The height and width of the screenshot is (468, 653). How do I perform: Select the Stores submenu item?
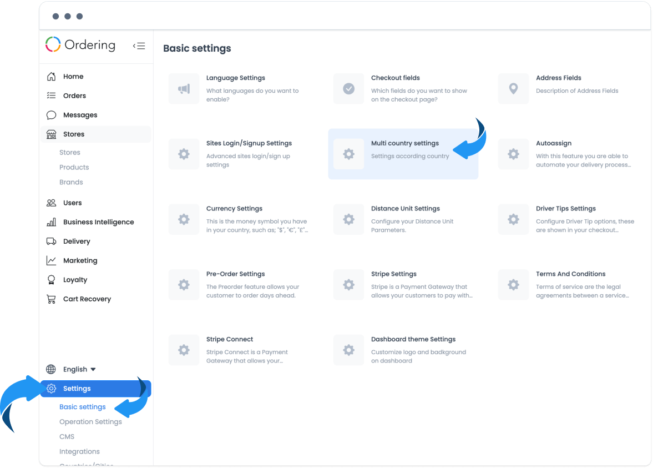pyautogui.click(x=69, y=153)
